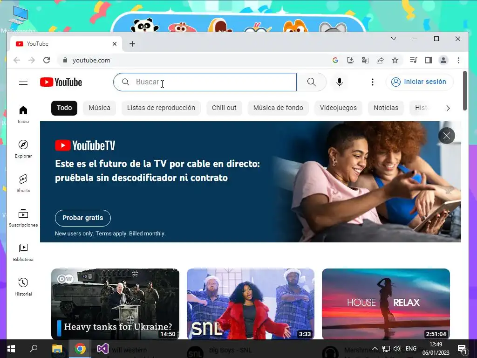Toggle the Chrome side panel icon

[429, 60]
